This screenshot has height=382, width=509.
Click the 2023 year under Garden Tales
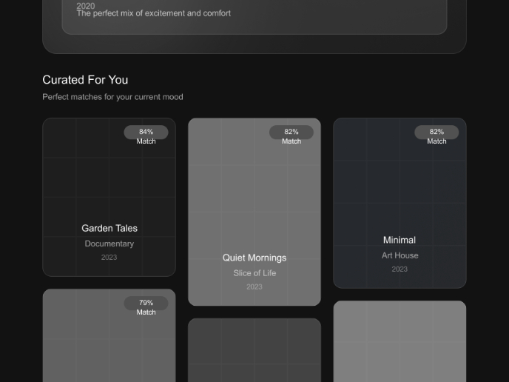click(x=109, y=258)
